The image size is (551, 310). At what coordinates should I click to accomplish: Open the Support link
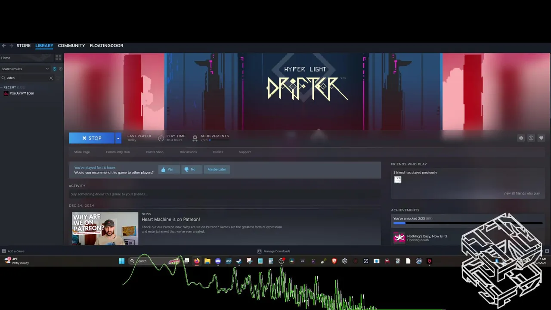245,152
